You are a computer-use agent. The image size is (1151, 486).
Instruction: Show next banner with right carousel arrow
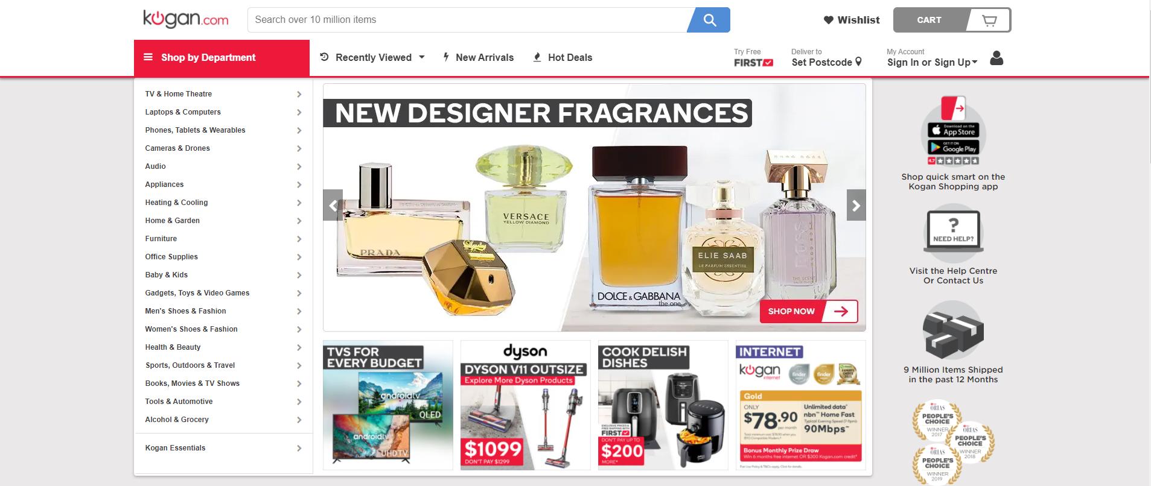click(856, 206)
